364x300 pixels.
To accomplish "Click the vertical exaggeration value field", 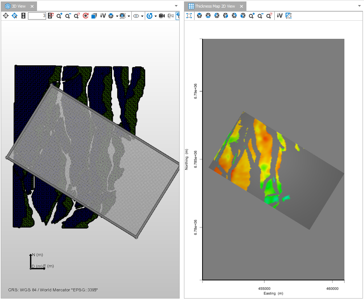I will coord(37,16).
